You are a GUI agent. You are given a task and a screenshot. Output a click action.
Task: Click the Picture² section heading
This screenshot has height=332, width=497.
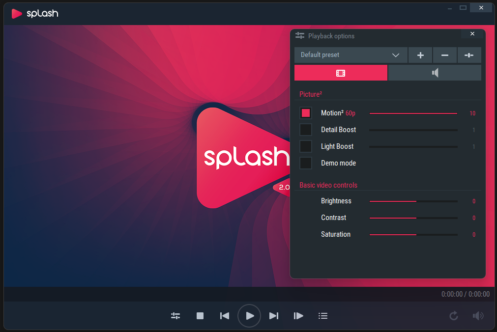click(x=311, y=94)
